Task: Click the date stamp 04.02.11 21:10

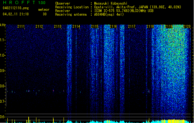Action: click(x=16, y=14)
